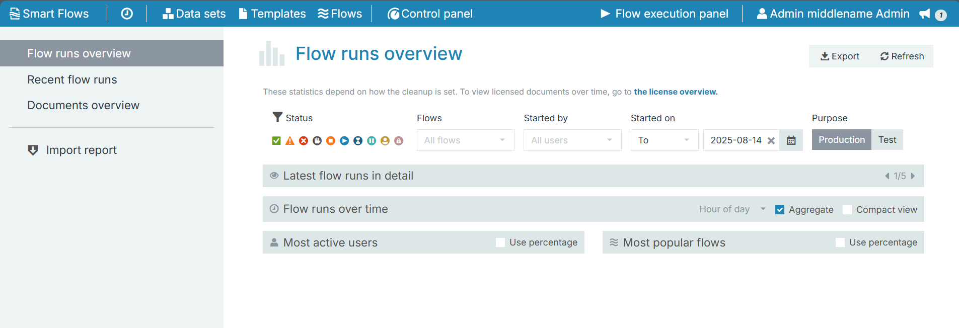Screen dimensions: 959x328
Task: Filter by green checkmark success status
Action: (276, 141)
